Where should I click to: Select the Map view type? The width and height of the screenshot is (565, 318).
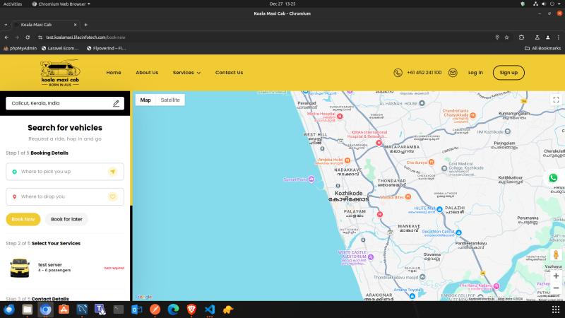click(x=145, y=100)
